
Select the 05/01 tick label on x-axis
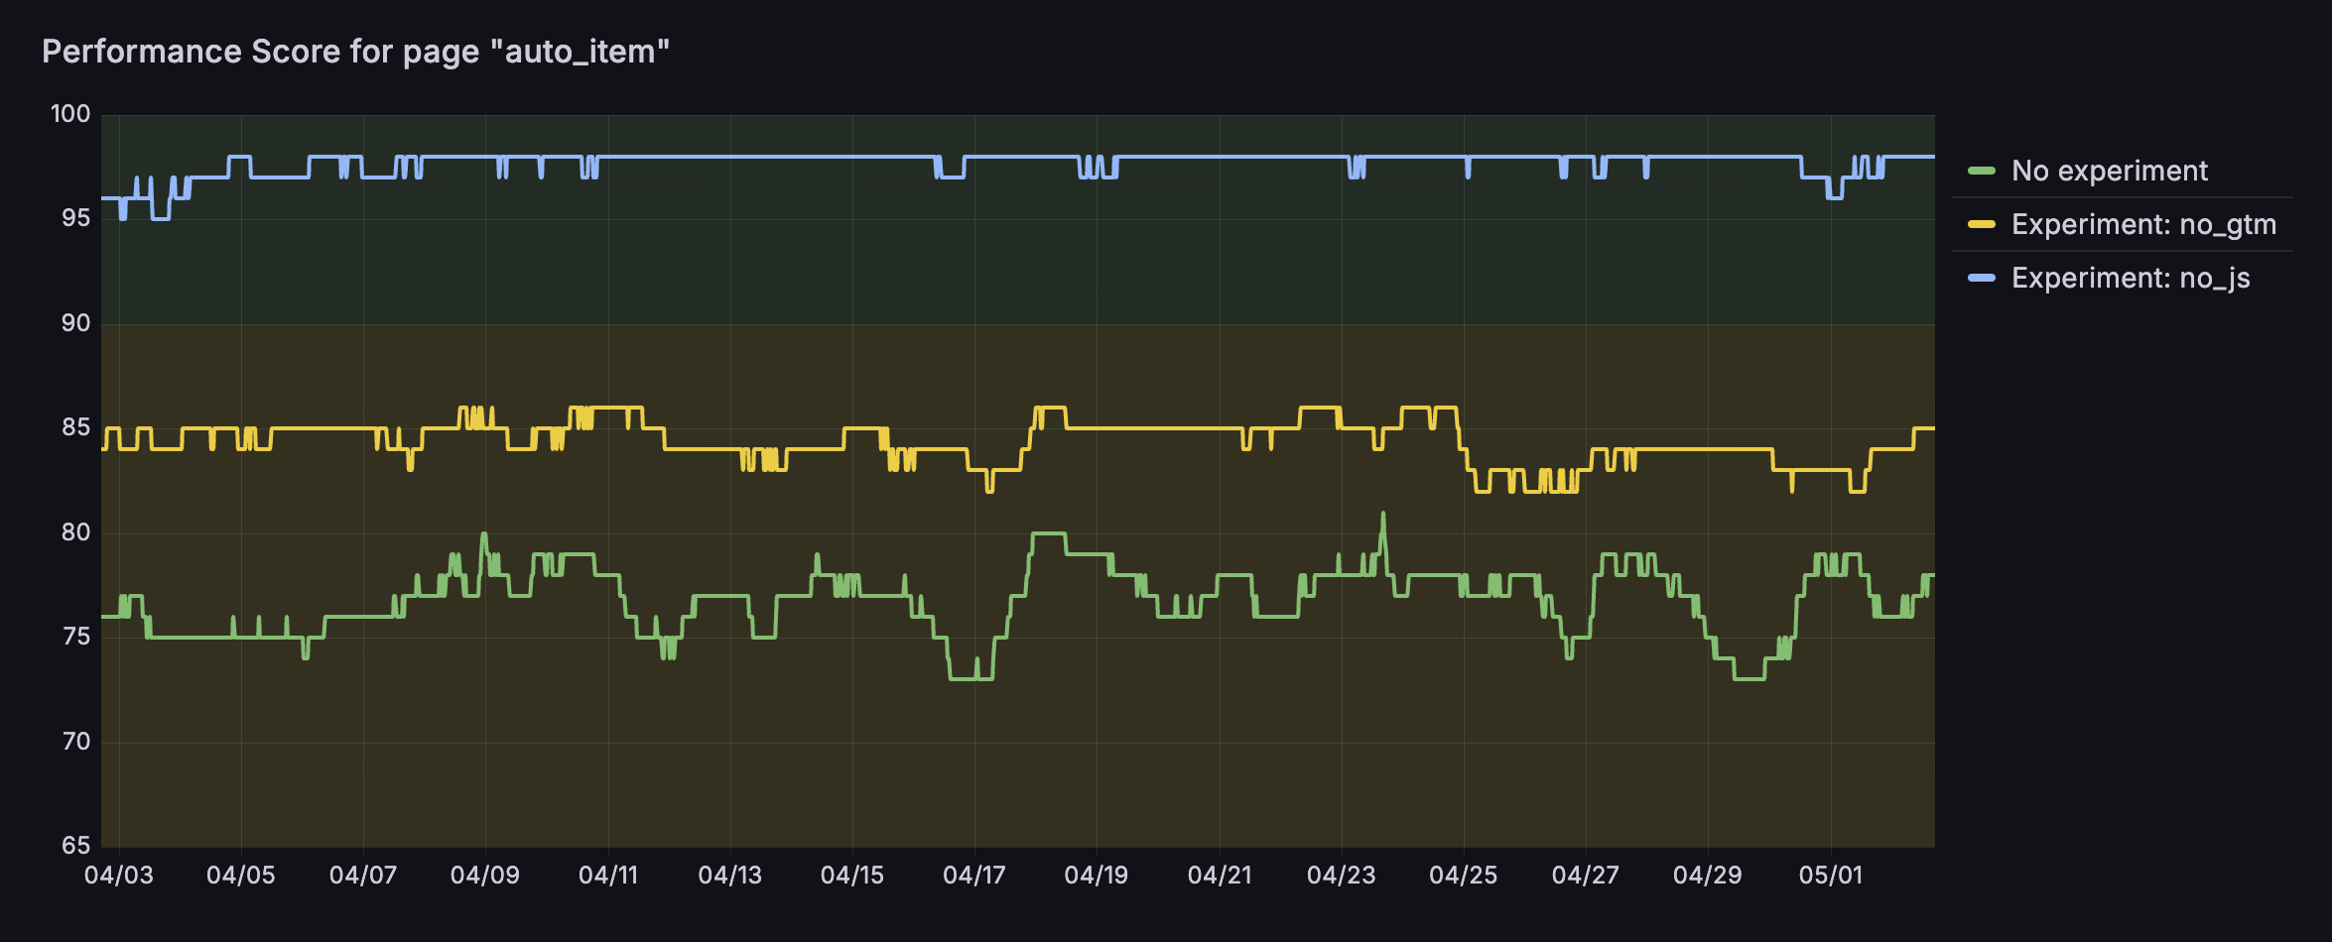[x=1831, y=875]
